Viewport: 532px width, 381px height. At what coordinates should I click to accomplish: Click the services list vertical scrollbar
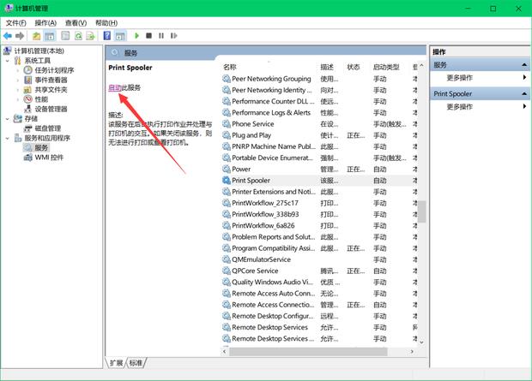pyautogui.click(x=421, y=214)
